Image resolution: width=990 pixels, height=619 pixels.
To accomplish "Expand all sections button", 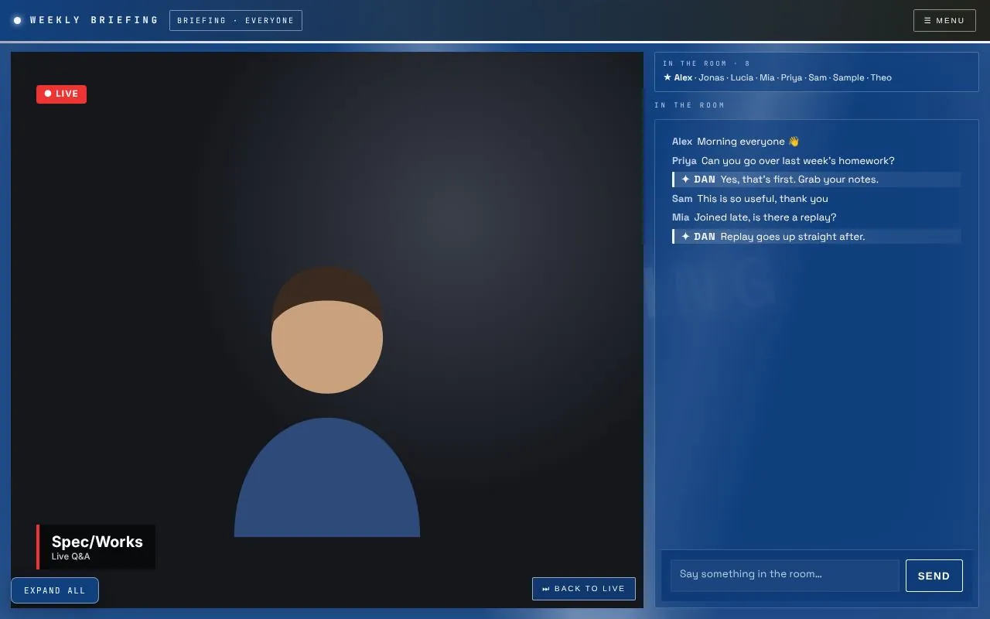I will click(55, 590).
